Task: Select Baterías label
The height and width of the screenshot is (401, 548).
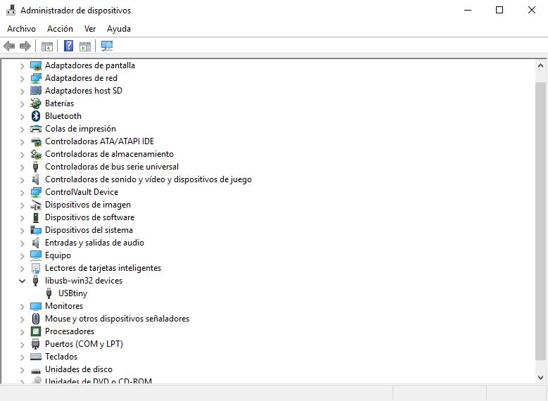Action: pyautogui.click(x=59, y=103)
